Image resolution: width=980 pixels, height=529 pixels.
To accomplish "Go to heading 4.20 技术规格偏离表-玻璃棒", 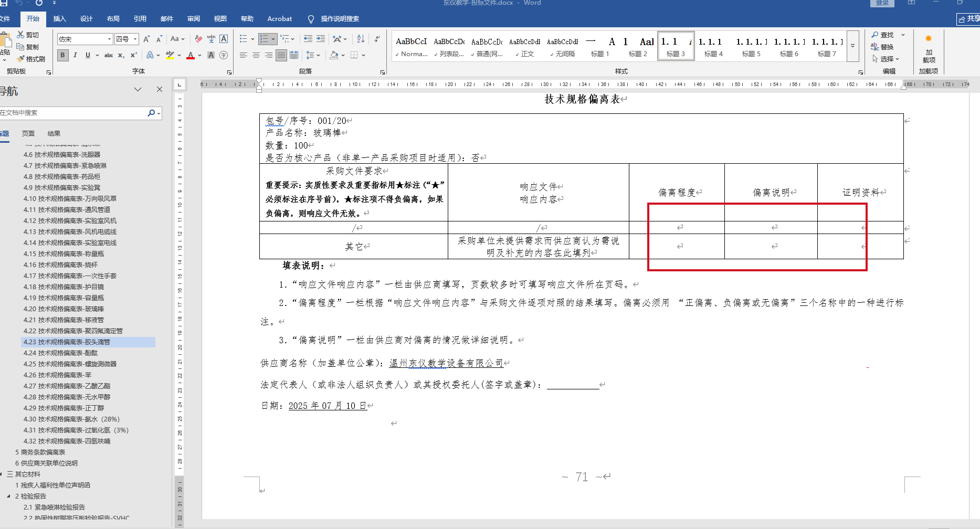I will click(x=64, y=309).
